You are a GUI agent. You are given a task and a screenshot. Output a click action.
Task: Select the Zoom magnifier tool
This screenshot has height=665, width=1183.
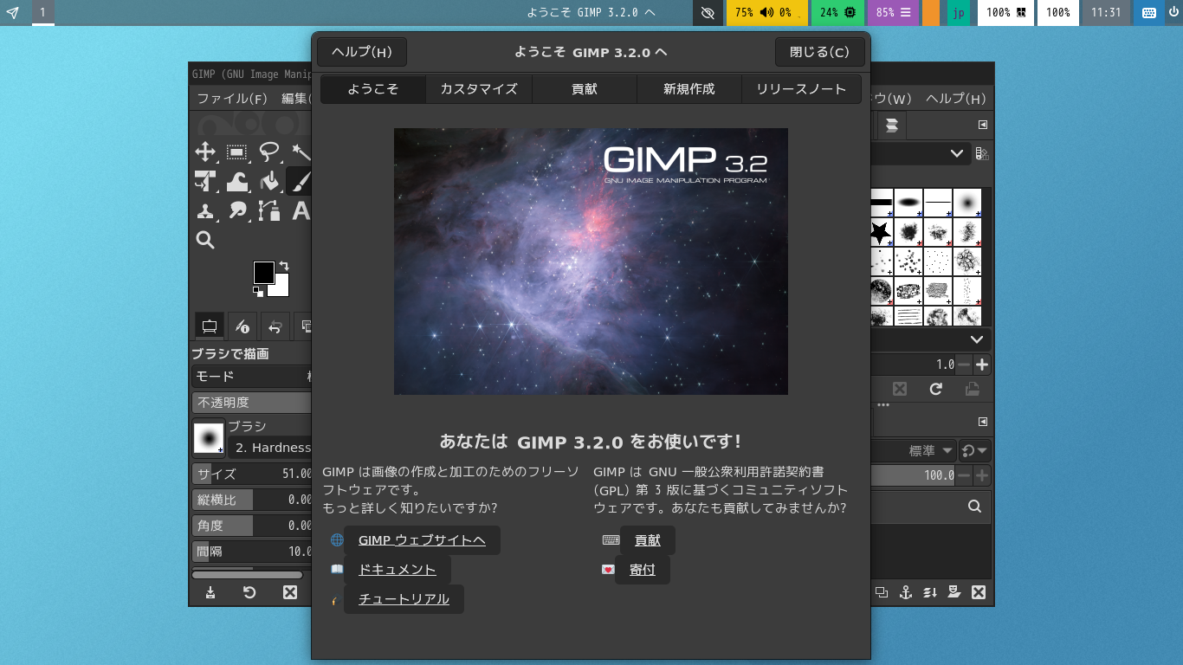[x=205, y=240]
